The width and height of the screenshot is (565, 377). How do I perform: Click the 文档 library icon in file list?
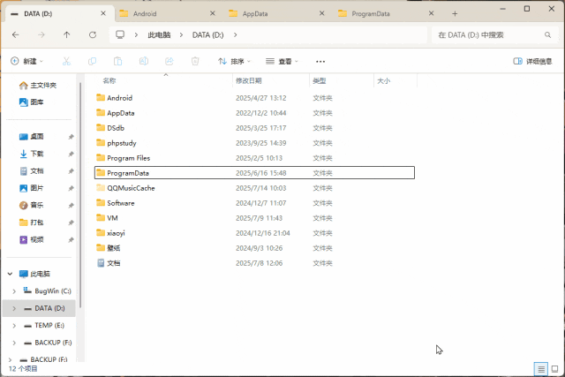101,263
